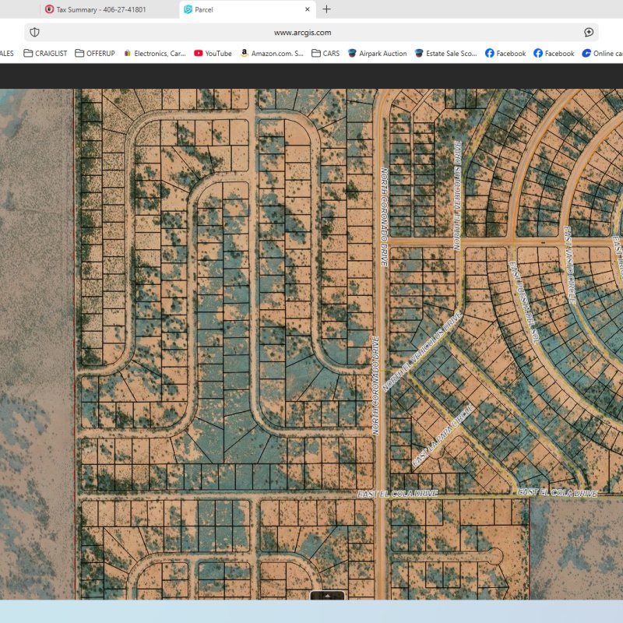The width and height of the screenshot is (623, 623).
Task: Click the Amazon bookmark favicon
Action: 245,53
